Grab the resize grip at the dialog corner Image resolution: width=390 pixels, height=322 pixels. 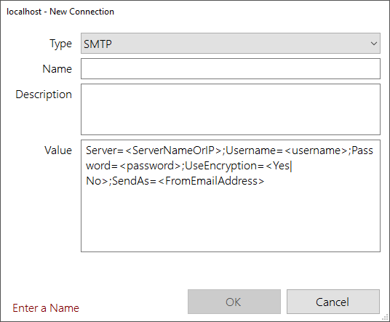[x=386, y=318]
